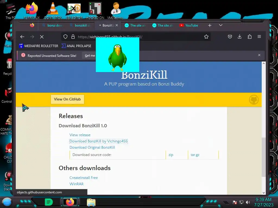Open the Start orb button
278x208 pixels.
click(x=7, y=202)
